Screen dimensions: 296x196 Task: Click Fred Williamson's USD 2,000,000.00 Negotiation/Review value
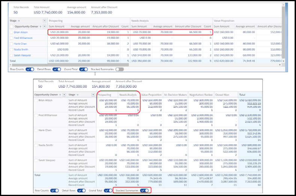click(202, 115)
